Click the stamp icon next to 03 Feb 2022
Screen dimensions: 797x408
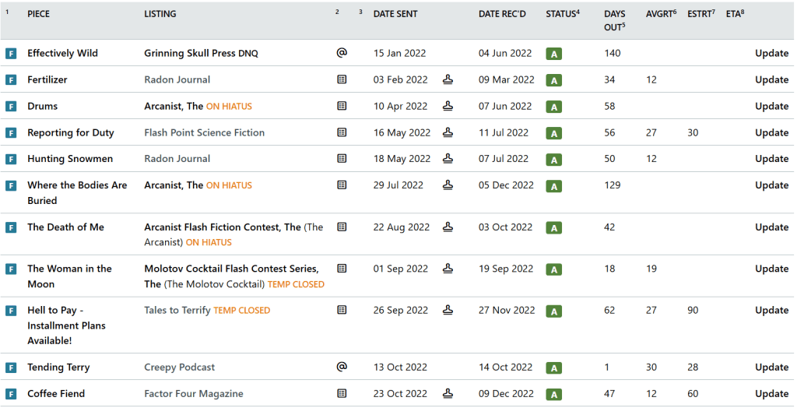(x=448, y=79)
